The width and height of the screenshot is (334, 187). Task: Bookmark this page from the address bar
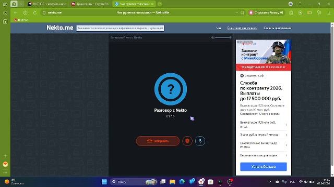pyautogui.click(x=242, y=12)
